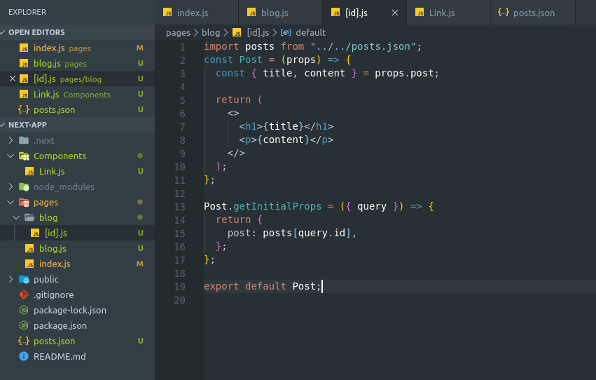Collapse the Components folder chevron
Viewport: 596px width, 380px height.
tap(11, 156)
